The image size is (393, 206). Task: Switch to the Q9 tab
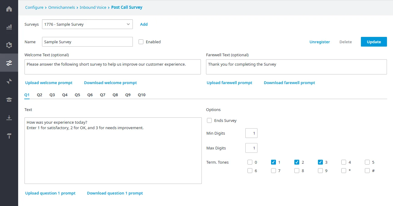coord(128,95)
